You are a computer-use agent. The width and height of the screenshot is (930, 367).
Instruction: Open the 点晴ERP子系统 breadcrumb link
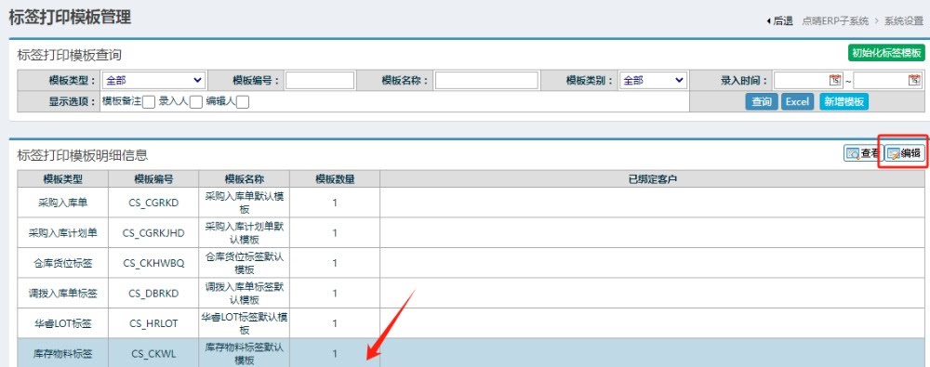835,21
